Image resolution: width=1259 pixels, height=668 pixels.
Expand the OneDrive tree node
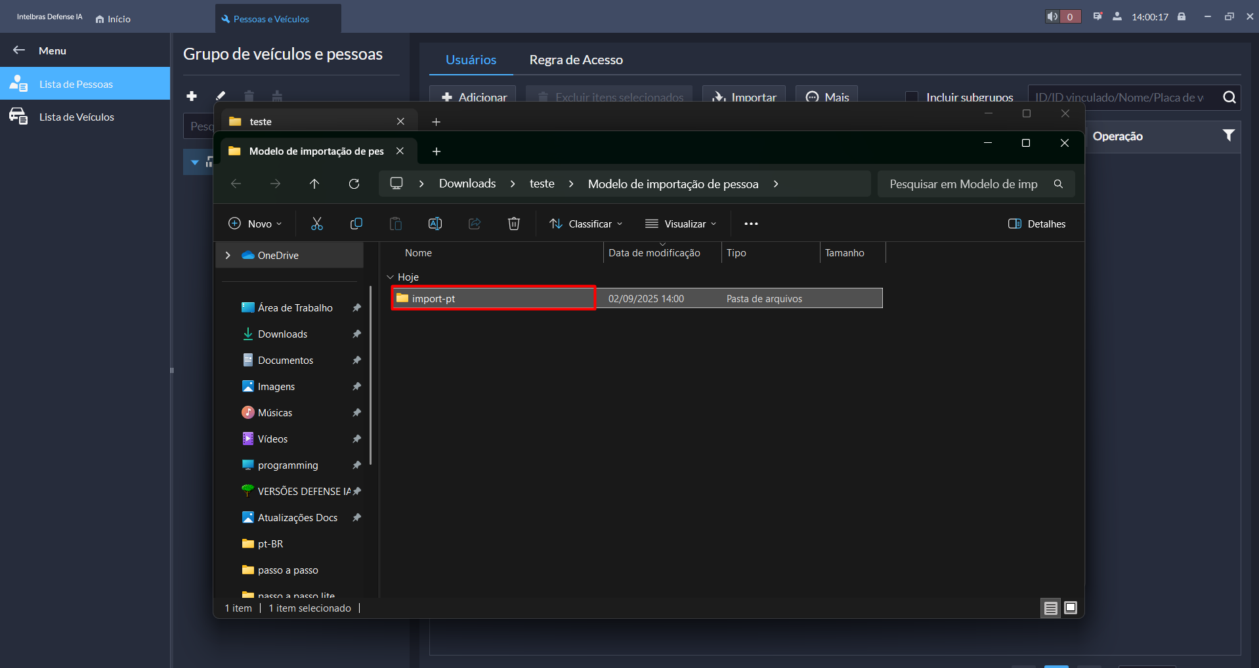228,256
